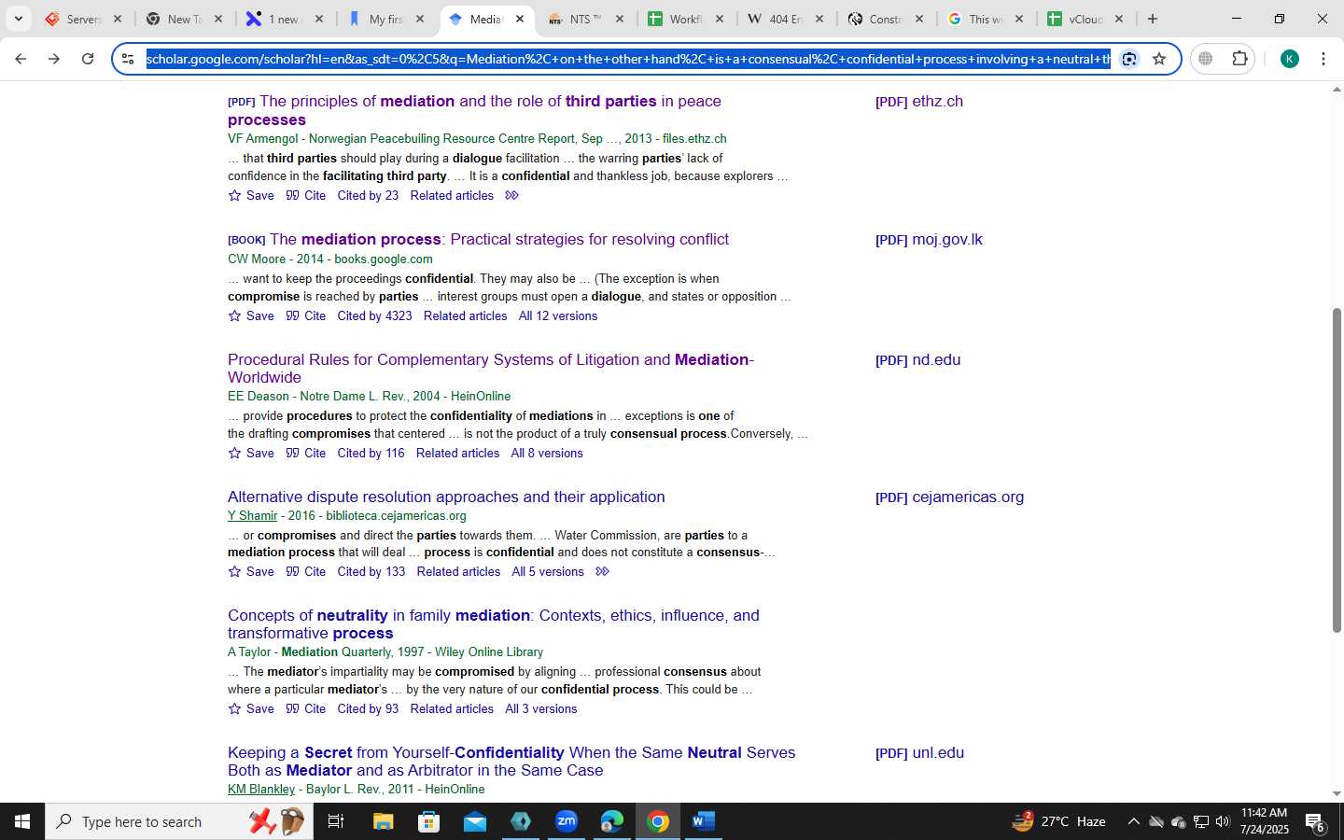The width and height of the screenshot is (1344, 840).
Task: Open Zoom from taskbar
Action: click(x=567, y=821)
